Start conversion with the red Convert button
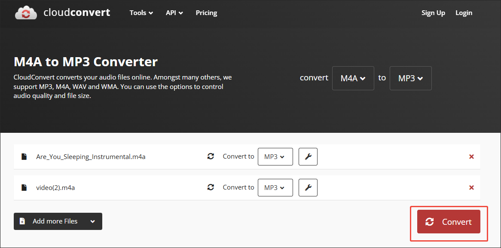 click(x=449, y=221)
